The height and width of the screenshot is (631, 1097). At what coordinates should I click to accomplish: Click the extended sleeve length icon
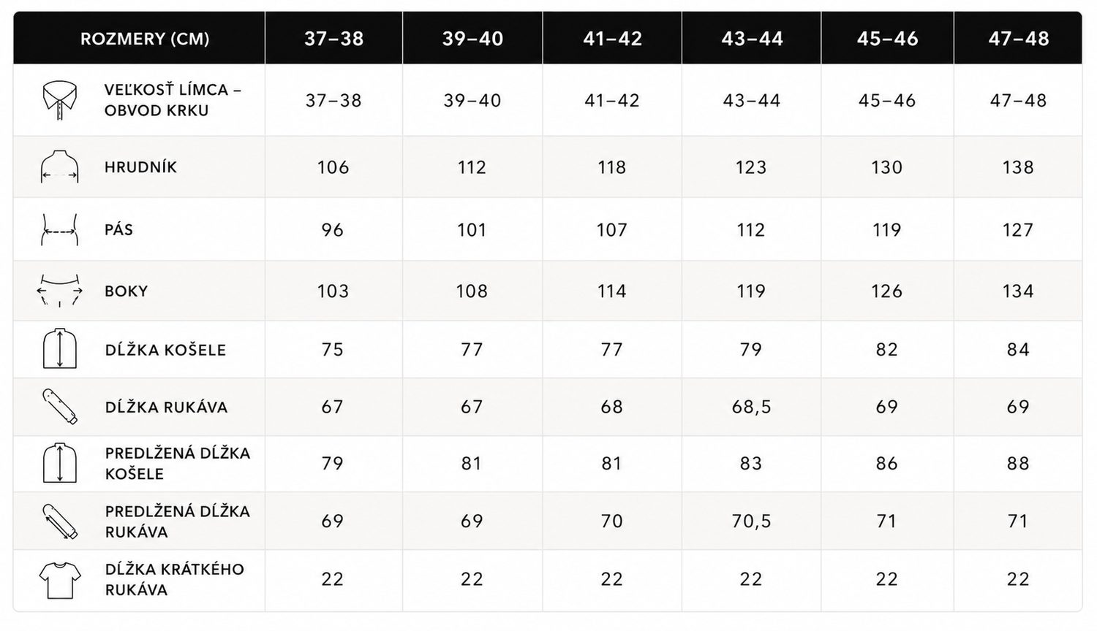(x=60, y=521)
